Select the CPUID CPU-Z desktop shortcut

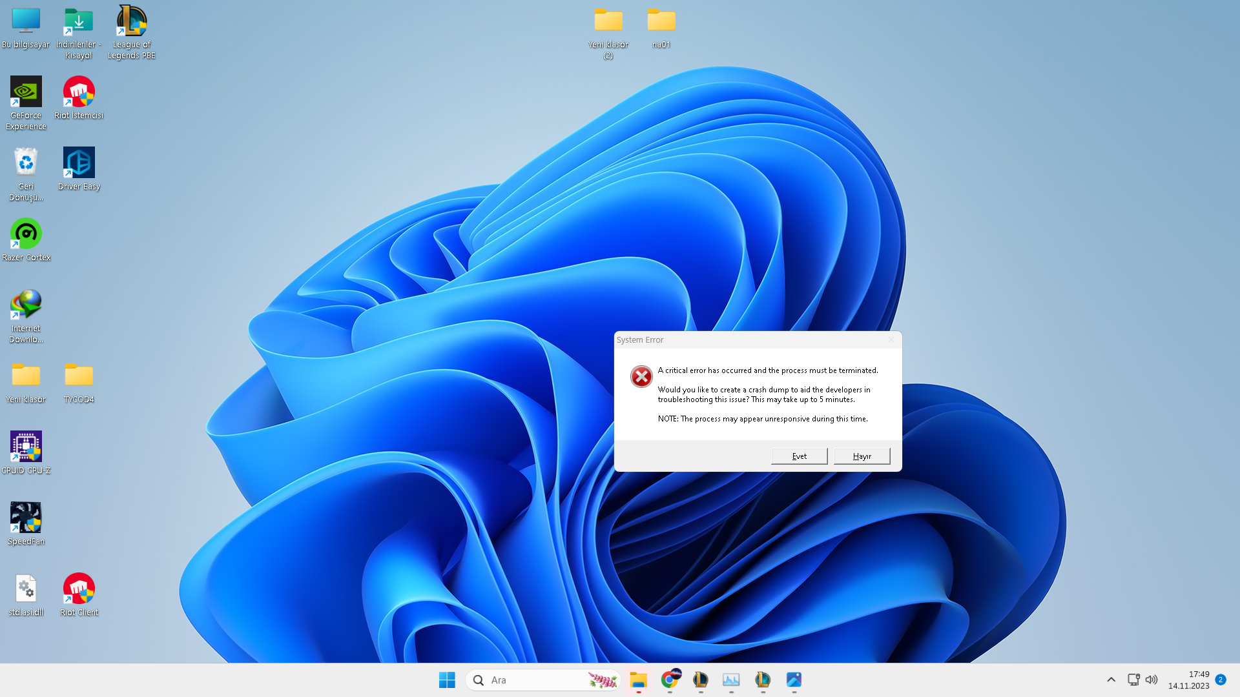(26, 453)
